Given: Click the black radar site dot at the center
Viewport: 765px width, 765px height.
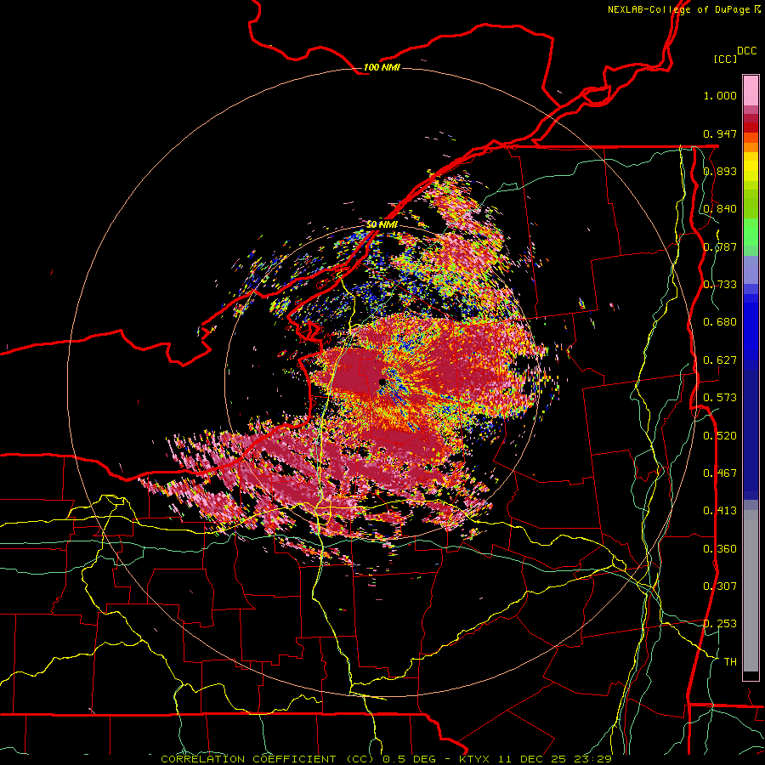Looking at the screenshot, I should pyautogui.click(x=382, y=382).
